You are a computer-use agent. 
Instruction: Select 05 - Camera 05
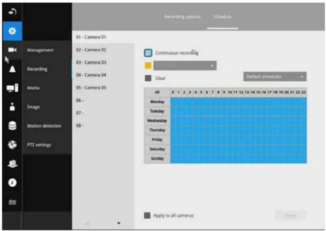tap(103, 88)
